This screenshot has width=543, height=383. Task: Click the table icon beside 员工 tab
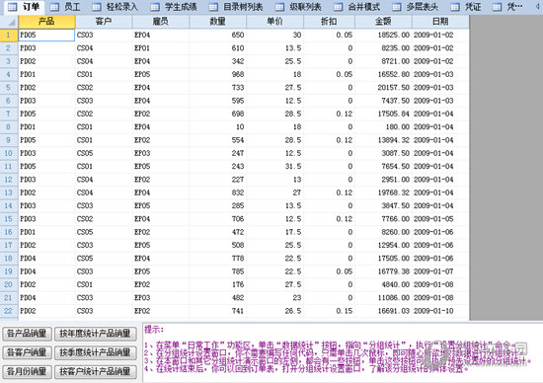click(x=54, y=7)
